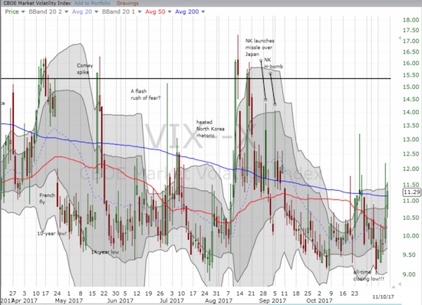Click the Jun 2017 month label
The image size is (422, 305).
point(120,300)
